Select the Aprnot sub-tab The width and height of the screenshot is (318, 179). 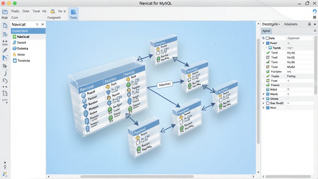tap(266, 31)
